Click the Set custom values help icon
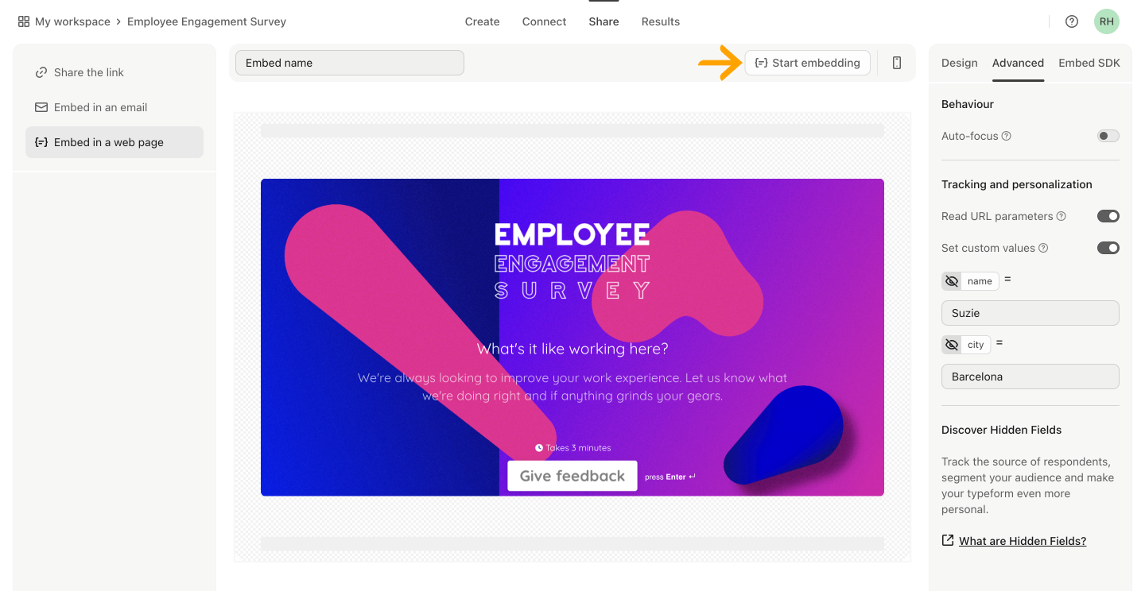This screenshot has height=591, width=1145. click(x=1043, y=248)
